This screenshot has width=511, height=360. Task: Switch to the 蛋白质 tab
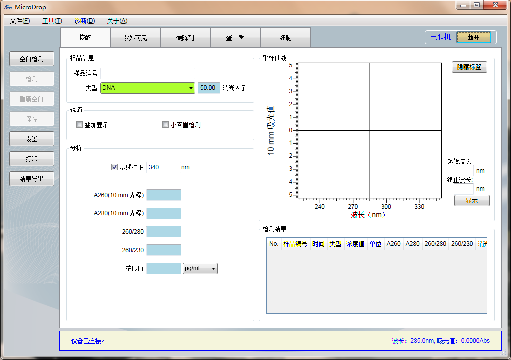pyautogui.click(x=235, y=38)
